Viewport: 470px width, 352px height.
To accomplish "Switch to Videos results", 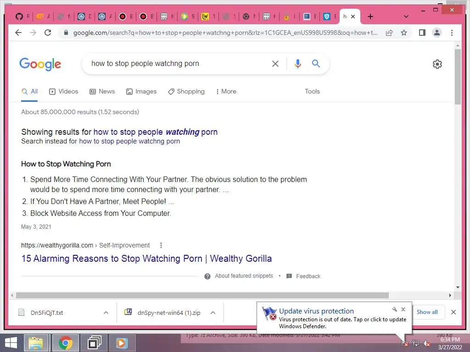I will (x=63, y=92).
